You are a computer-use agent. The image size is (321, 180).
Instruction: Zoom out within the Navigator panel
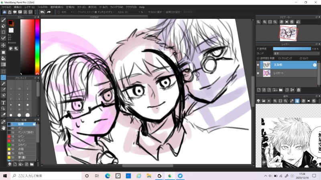click(275, 22)
